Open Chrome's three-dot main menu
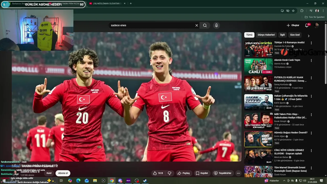327x184 pixels. pyautogui.click(x=323, y=11)
